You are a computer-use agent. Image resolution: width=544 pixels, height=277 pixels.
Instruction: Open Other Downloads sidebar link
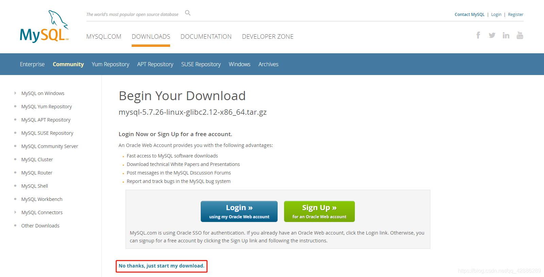[x=40, y=226]
